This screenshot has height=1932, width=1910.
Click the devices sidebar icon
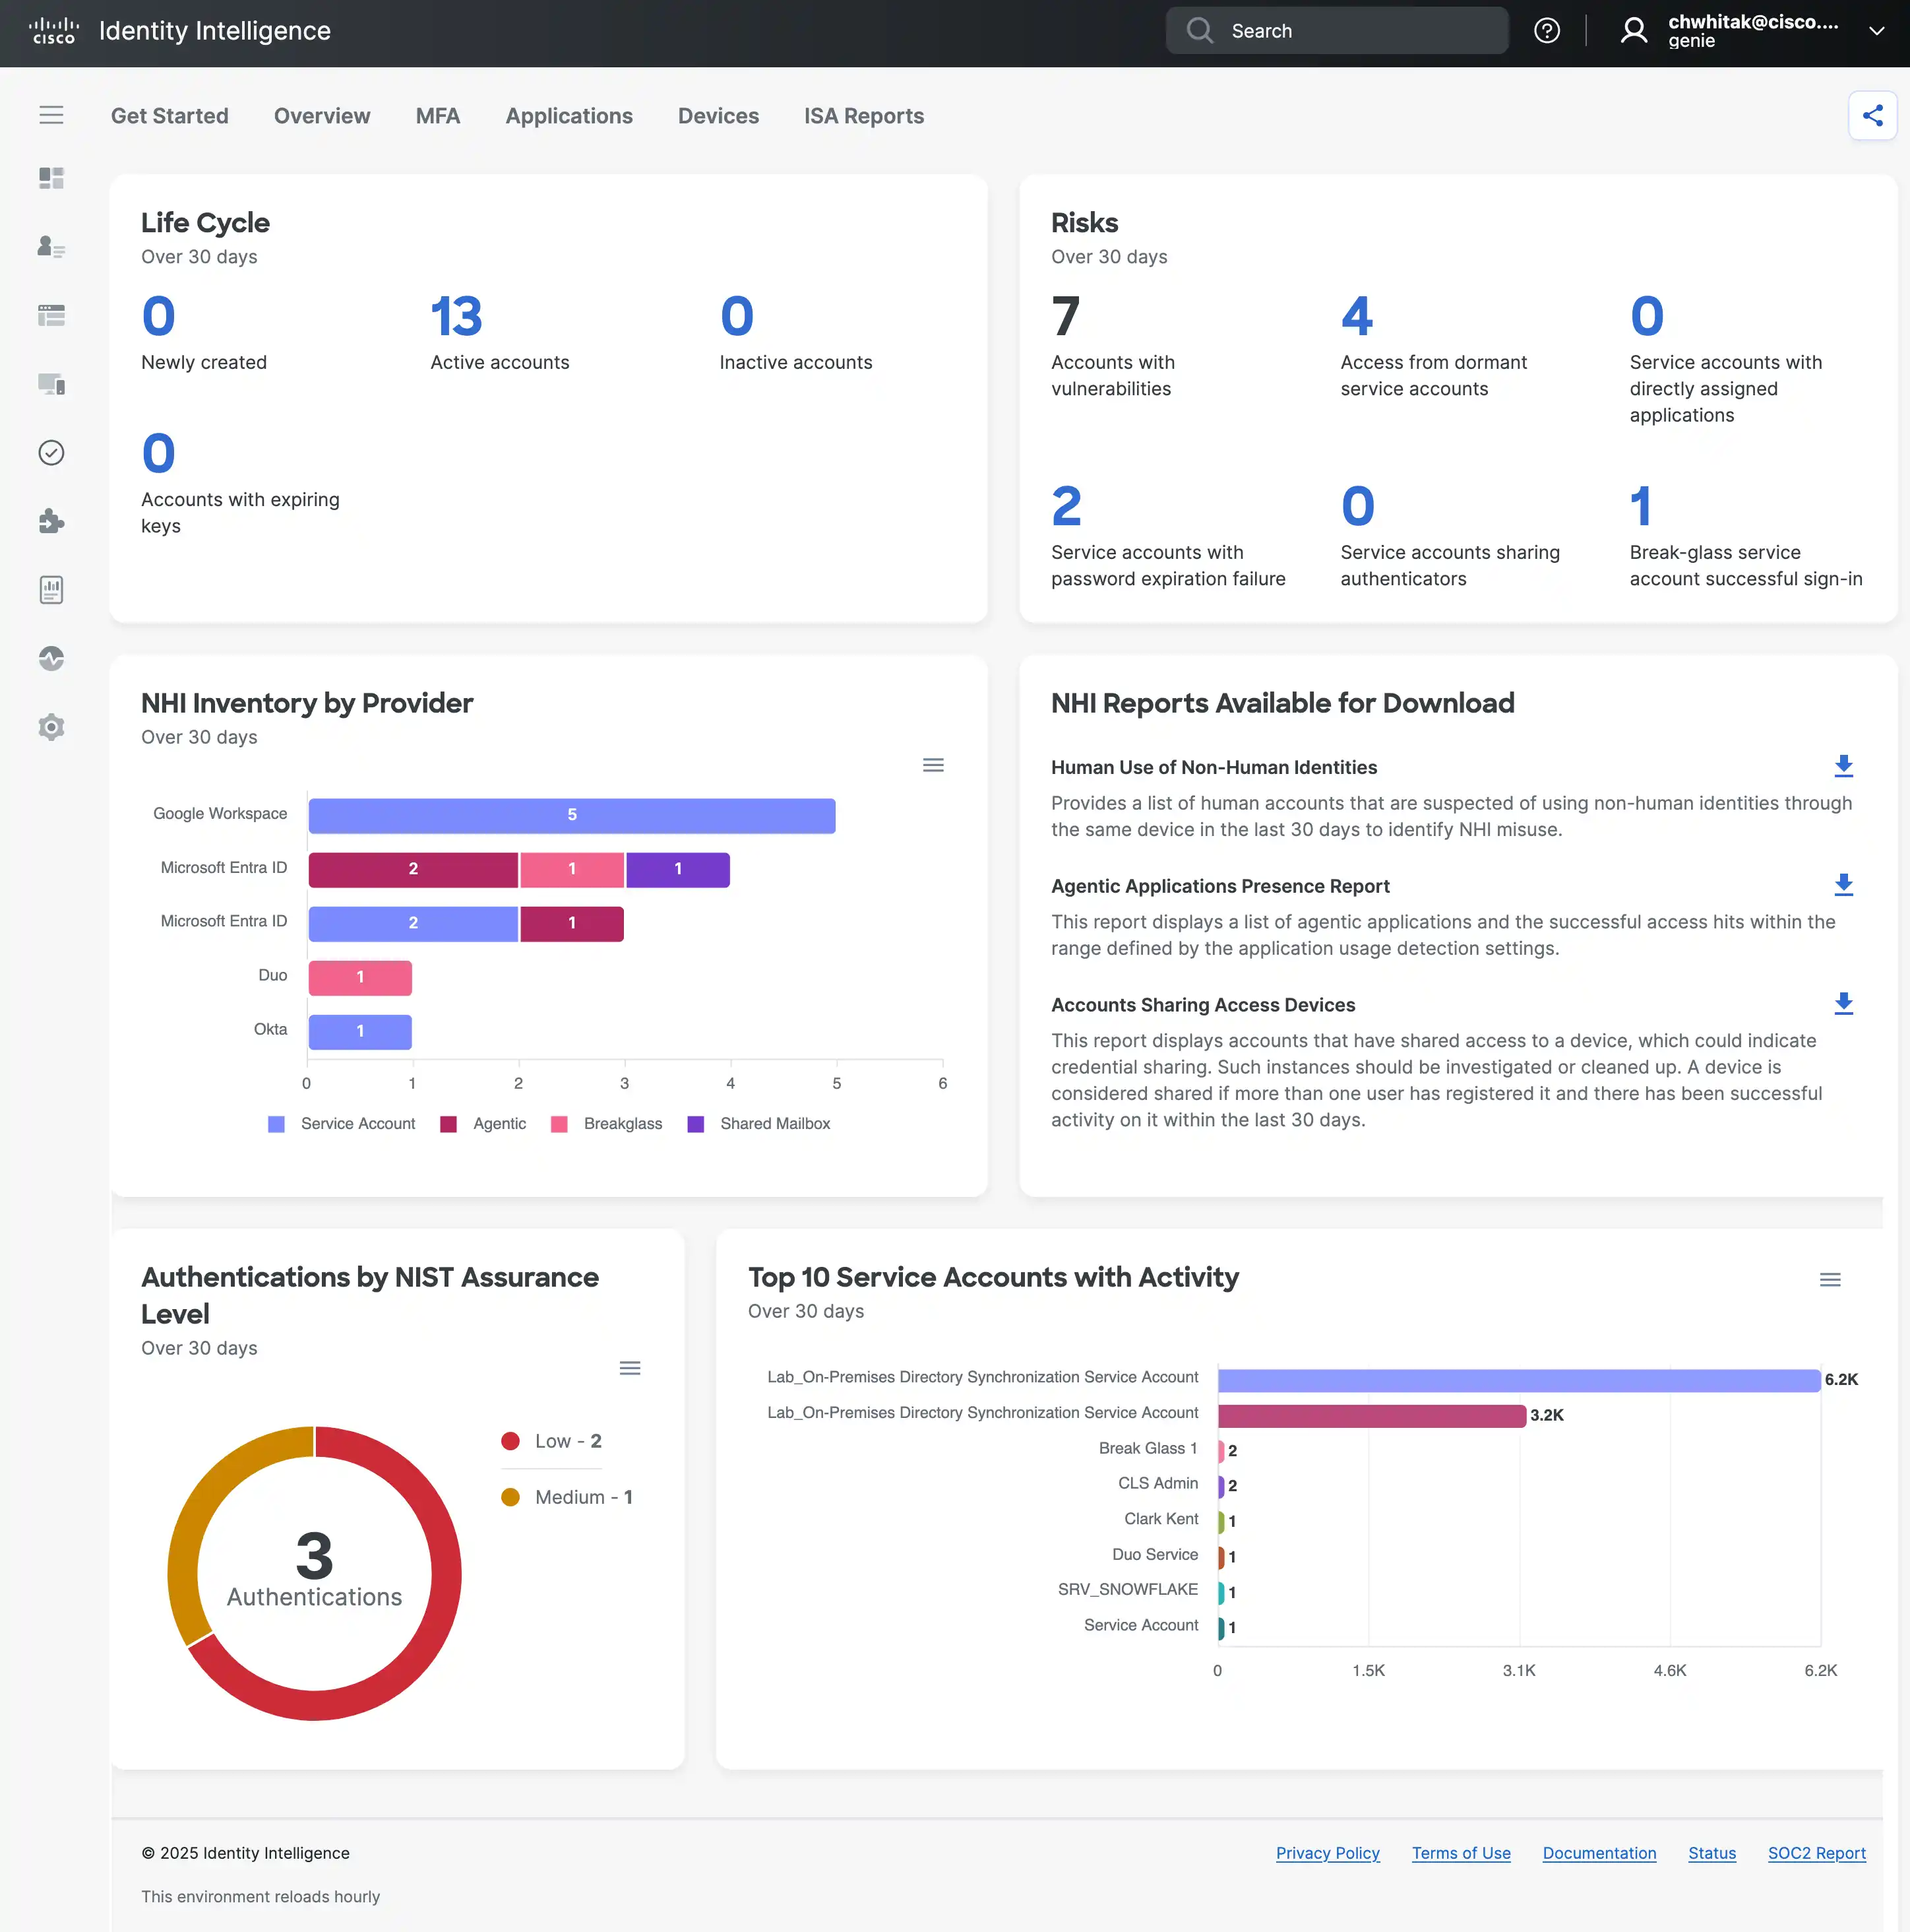tap(51, 384)
